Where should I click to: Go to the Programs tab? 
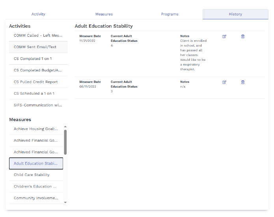click(x=170, y=14)
